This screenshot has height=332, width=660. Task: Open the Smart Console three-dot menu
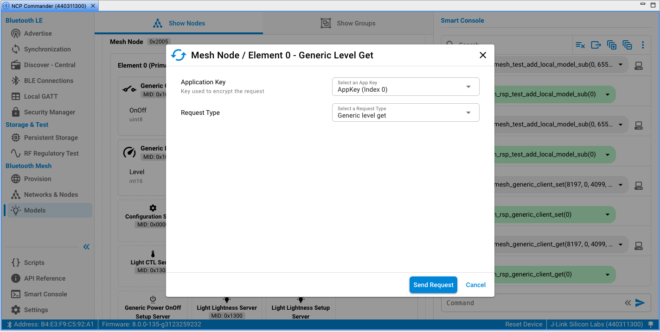click(x=643, y=45)
